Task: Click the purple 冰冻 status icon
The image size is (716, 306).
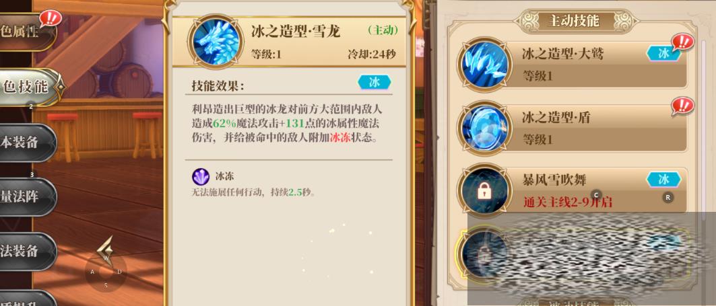Action: [201, 177]
